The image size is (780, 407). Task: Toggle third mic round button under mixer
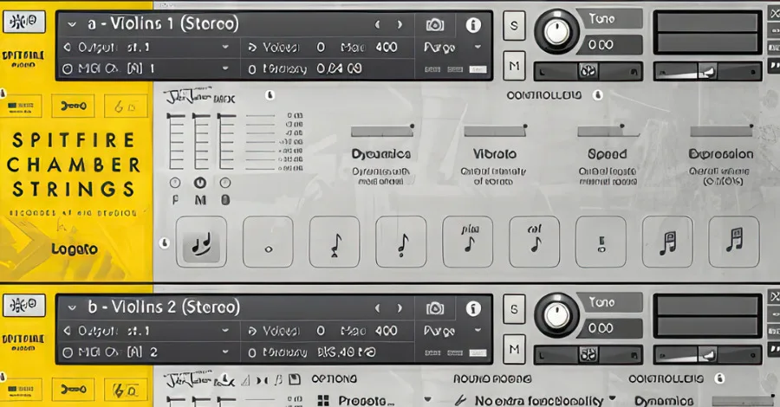click(x=225, y=183)
